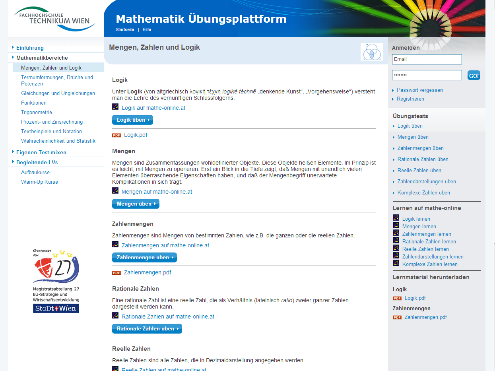Image resolution: width=495 pixels, height=371 pixels.
Task: Click PDF icon next to Zahlenmengen.pdf in main content
Action: point(116,273)
